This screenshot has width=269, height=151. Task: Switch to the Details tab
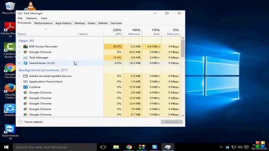[x=103, y=23]
